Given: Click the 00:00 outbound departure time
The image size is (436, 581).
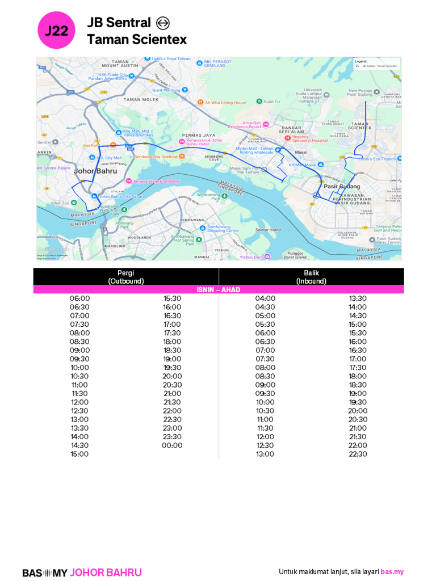Looking at the screenshot, I should [x=172, y=445].
